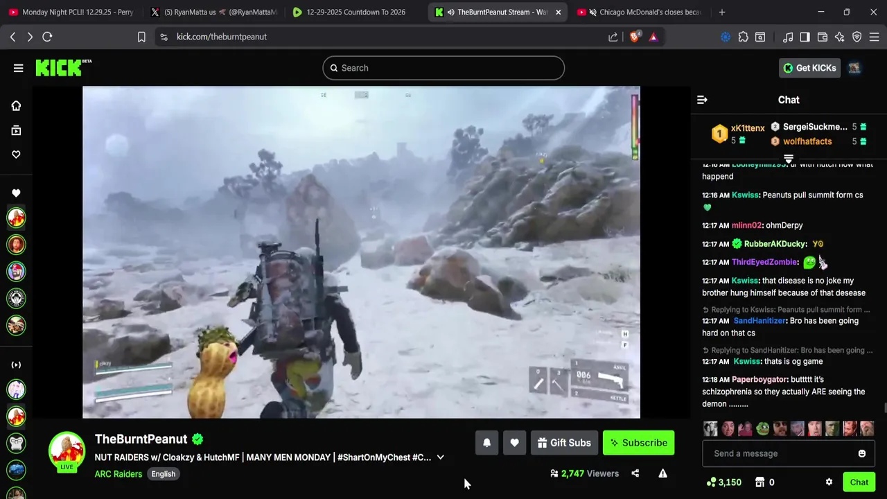Click the live stream video player
887x499 pixels.
[x=361, y=252]
